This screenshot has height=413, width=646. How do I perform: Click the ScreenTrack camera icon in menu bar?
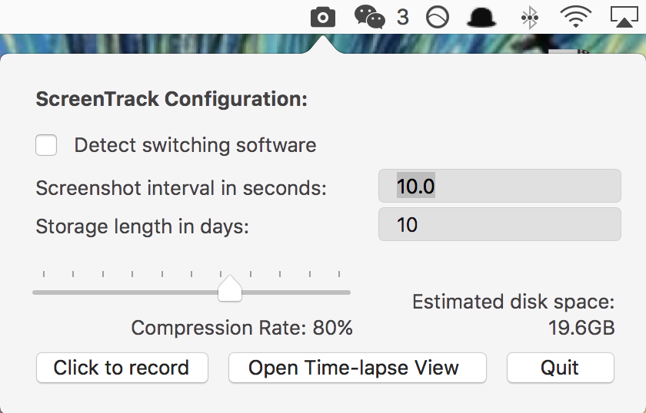click(x=323, y=16)
